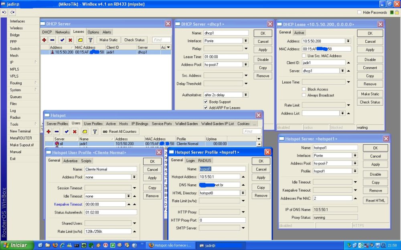
Task: Open New Terminal in the side menu
Action: pos(20,131)
